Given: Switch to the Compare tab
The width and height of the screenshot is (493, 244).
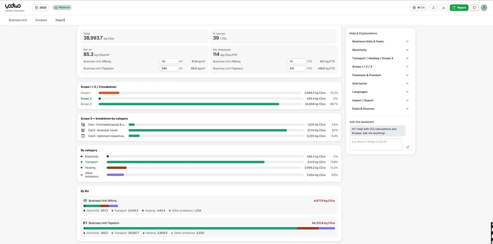Looking at the screenshot, I should 41,20.
